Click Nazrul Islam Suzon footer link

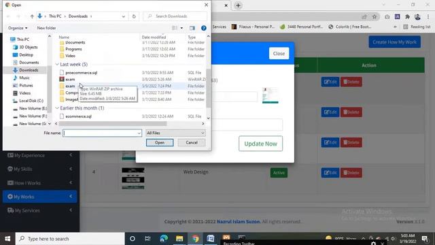(x=239, y=222)
